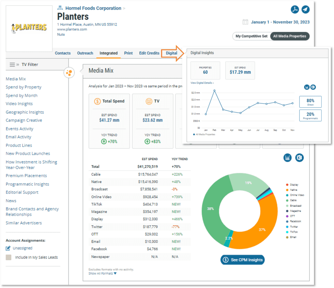The image size is (334, 288).
Task: Open Editorial Support in sidebar
Action: click(22, 192)
